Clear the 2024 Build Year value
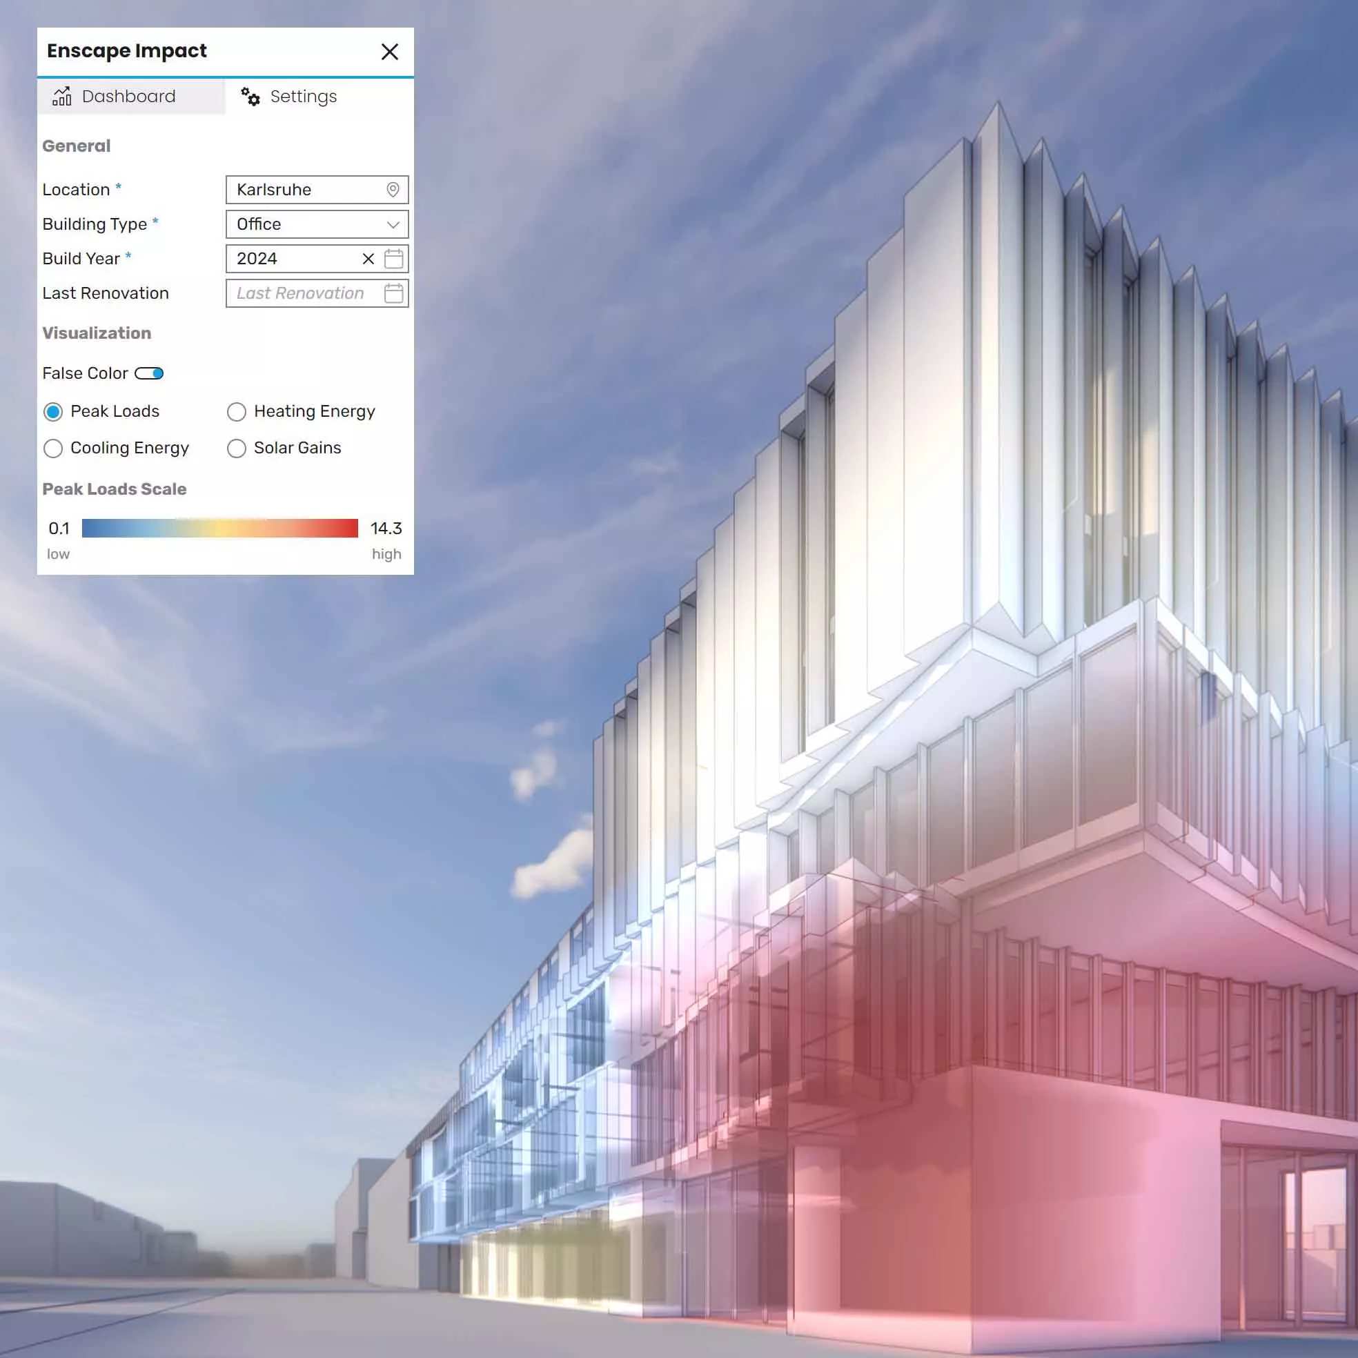This screenshot has width=1358, height=1358. [368, 259]
